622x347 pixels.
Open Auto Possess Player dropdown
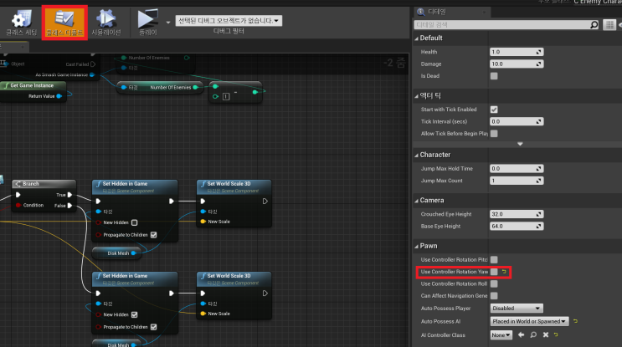517,309
